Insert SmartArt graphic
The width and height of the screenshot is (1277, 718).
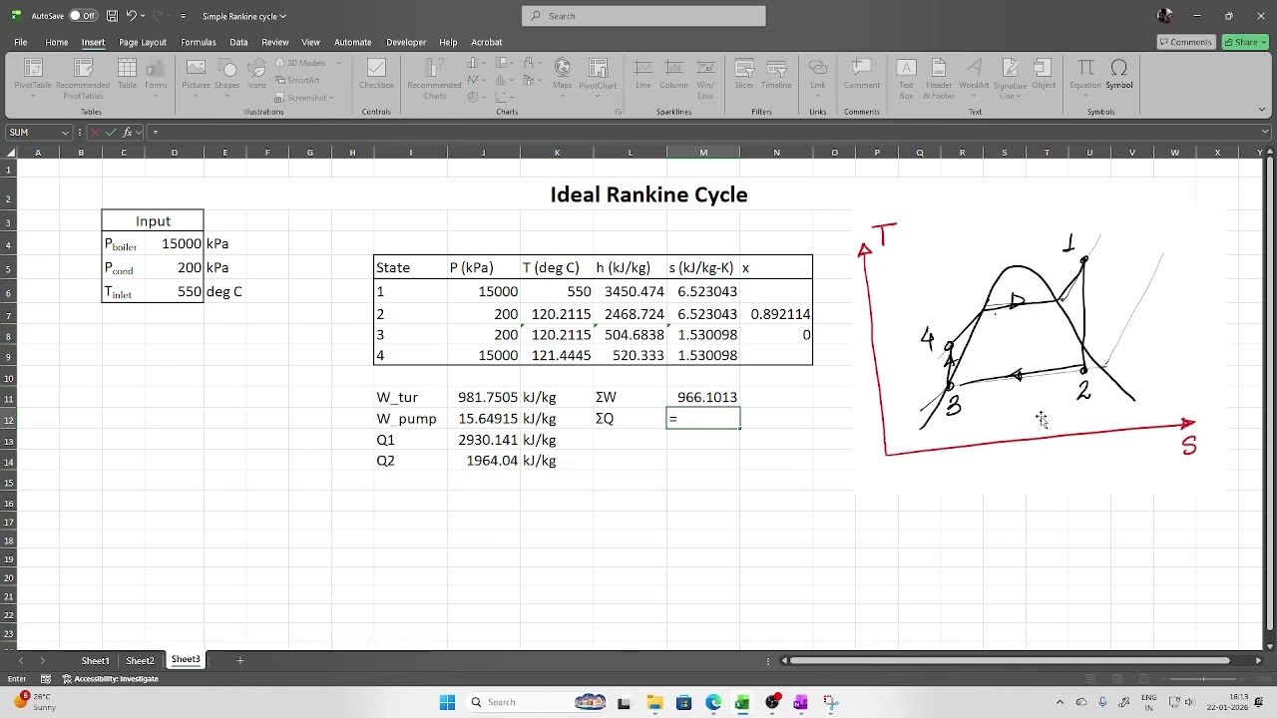(297, 80)
